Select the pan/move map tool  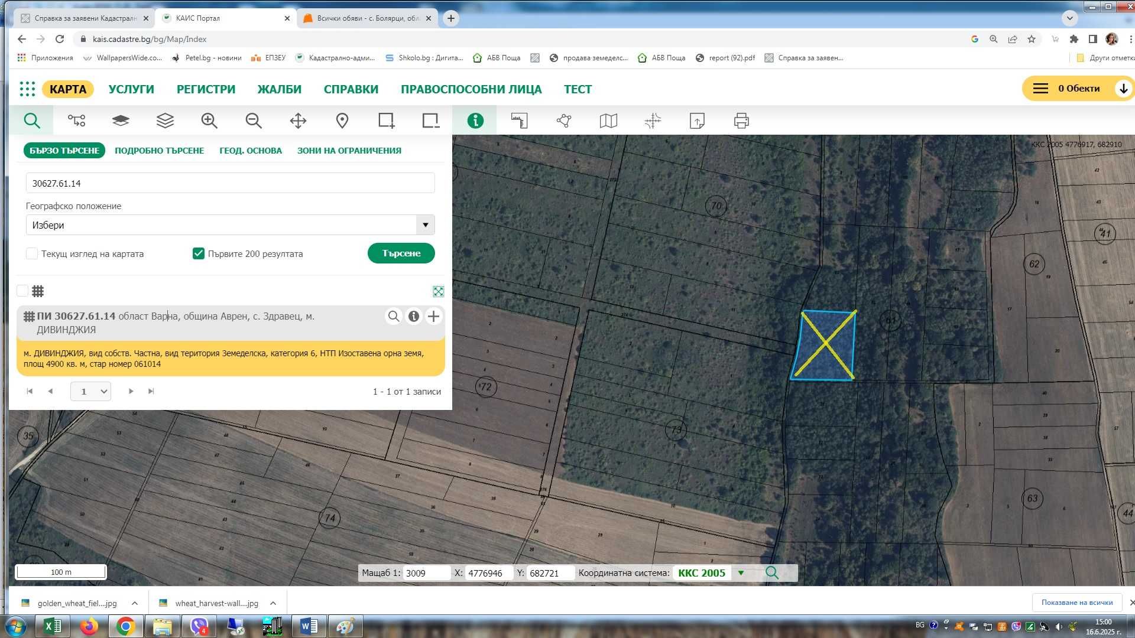coord(298,121)
